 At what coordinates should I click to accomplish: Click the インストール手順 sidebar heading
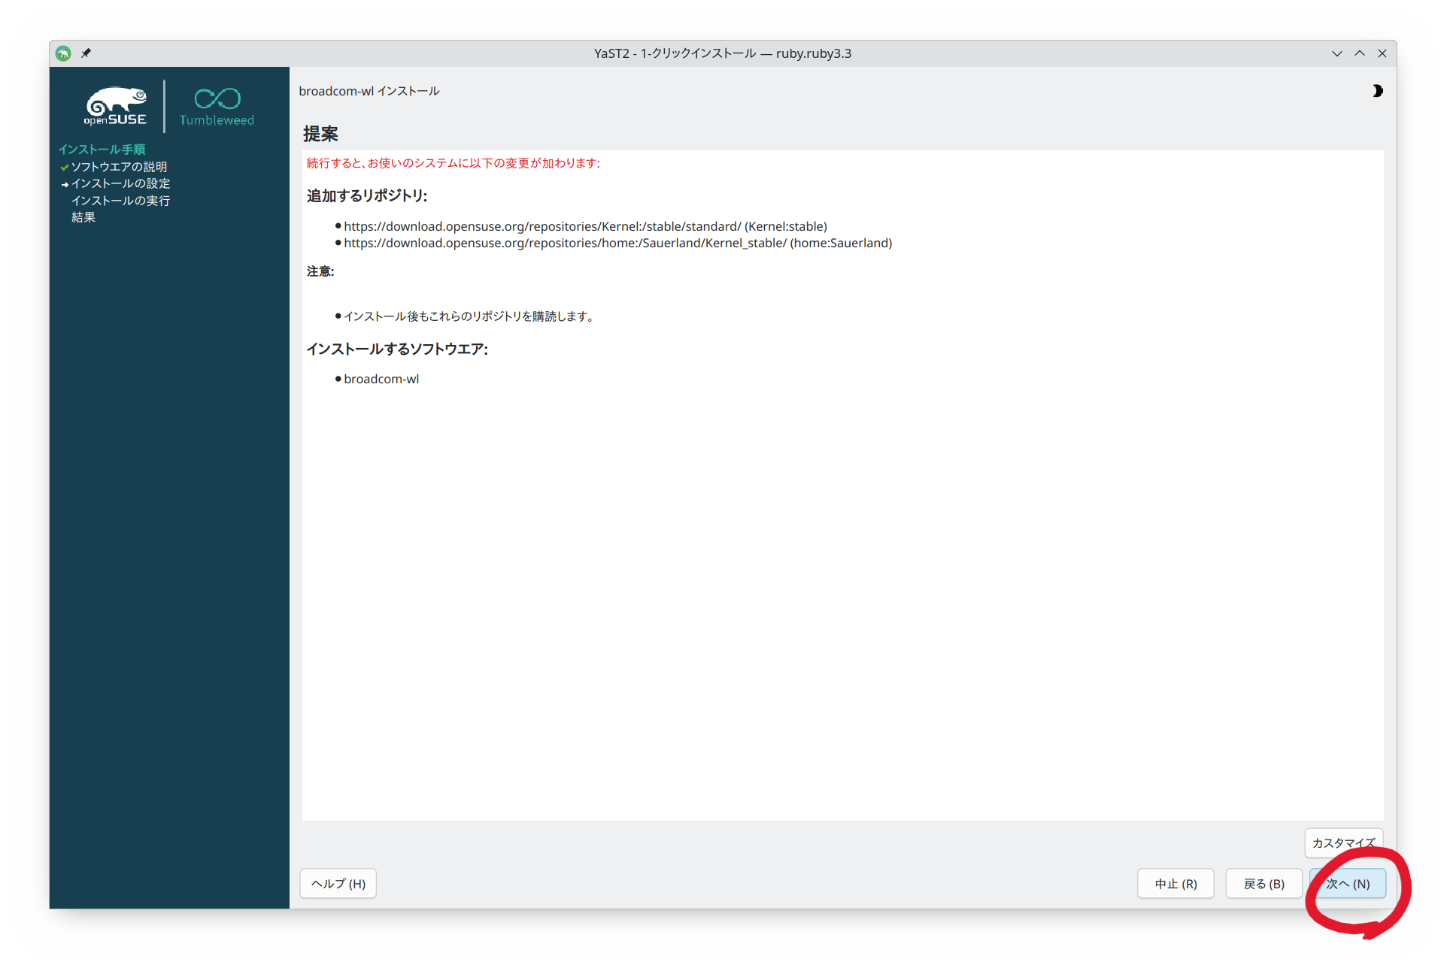[x=102, y=150]
